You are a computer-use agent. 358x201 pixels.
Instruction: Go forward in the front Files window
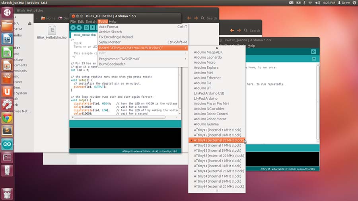[196, 18]
